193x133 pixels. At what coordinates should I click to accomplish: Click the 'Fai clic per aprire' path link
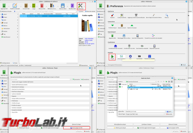(89, 44)
